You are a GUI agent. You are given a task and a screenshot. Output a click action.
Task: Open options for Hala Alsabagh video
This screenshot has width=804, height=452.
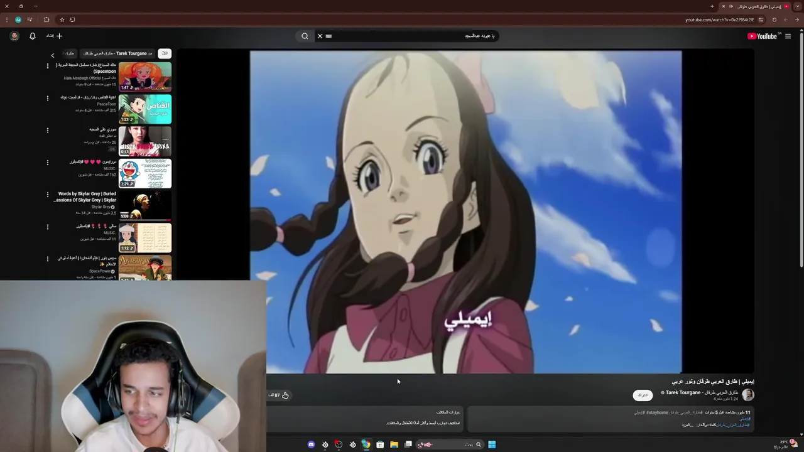coord(47,65)
